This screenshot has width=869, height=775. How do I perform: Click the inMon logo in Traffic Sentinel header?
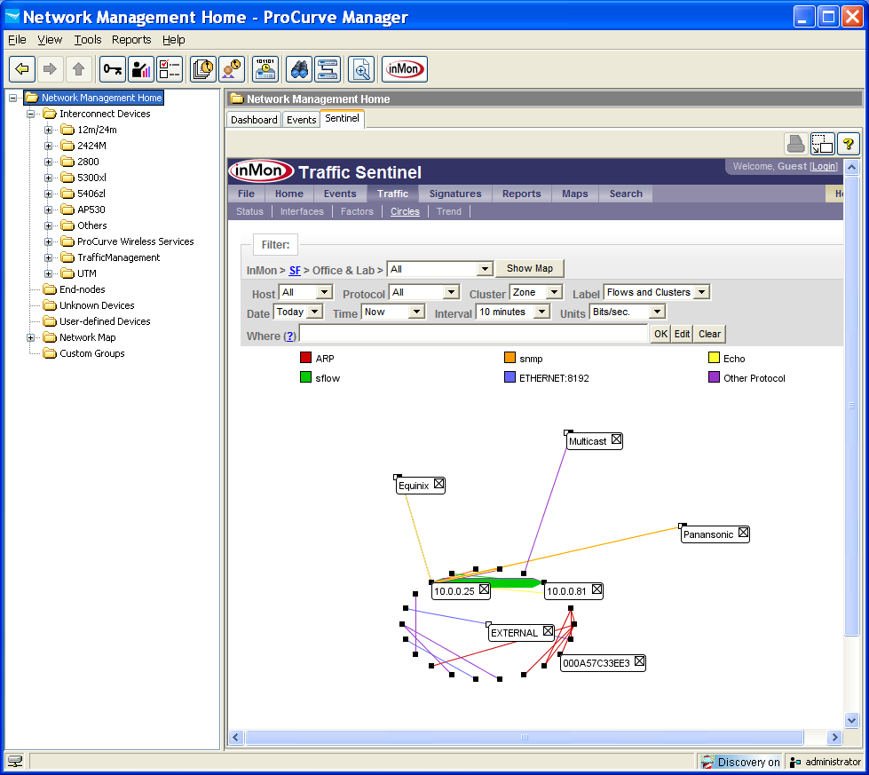point(261,170)
